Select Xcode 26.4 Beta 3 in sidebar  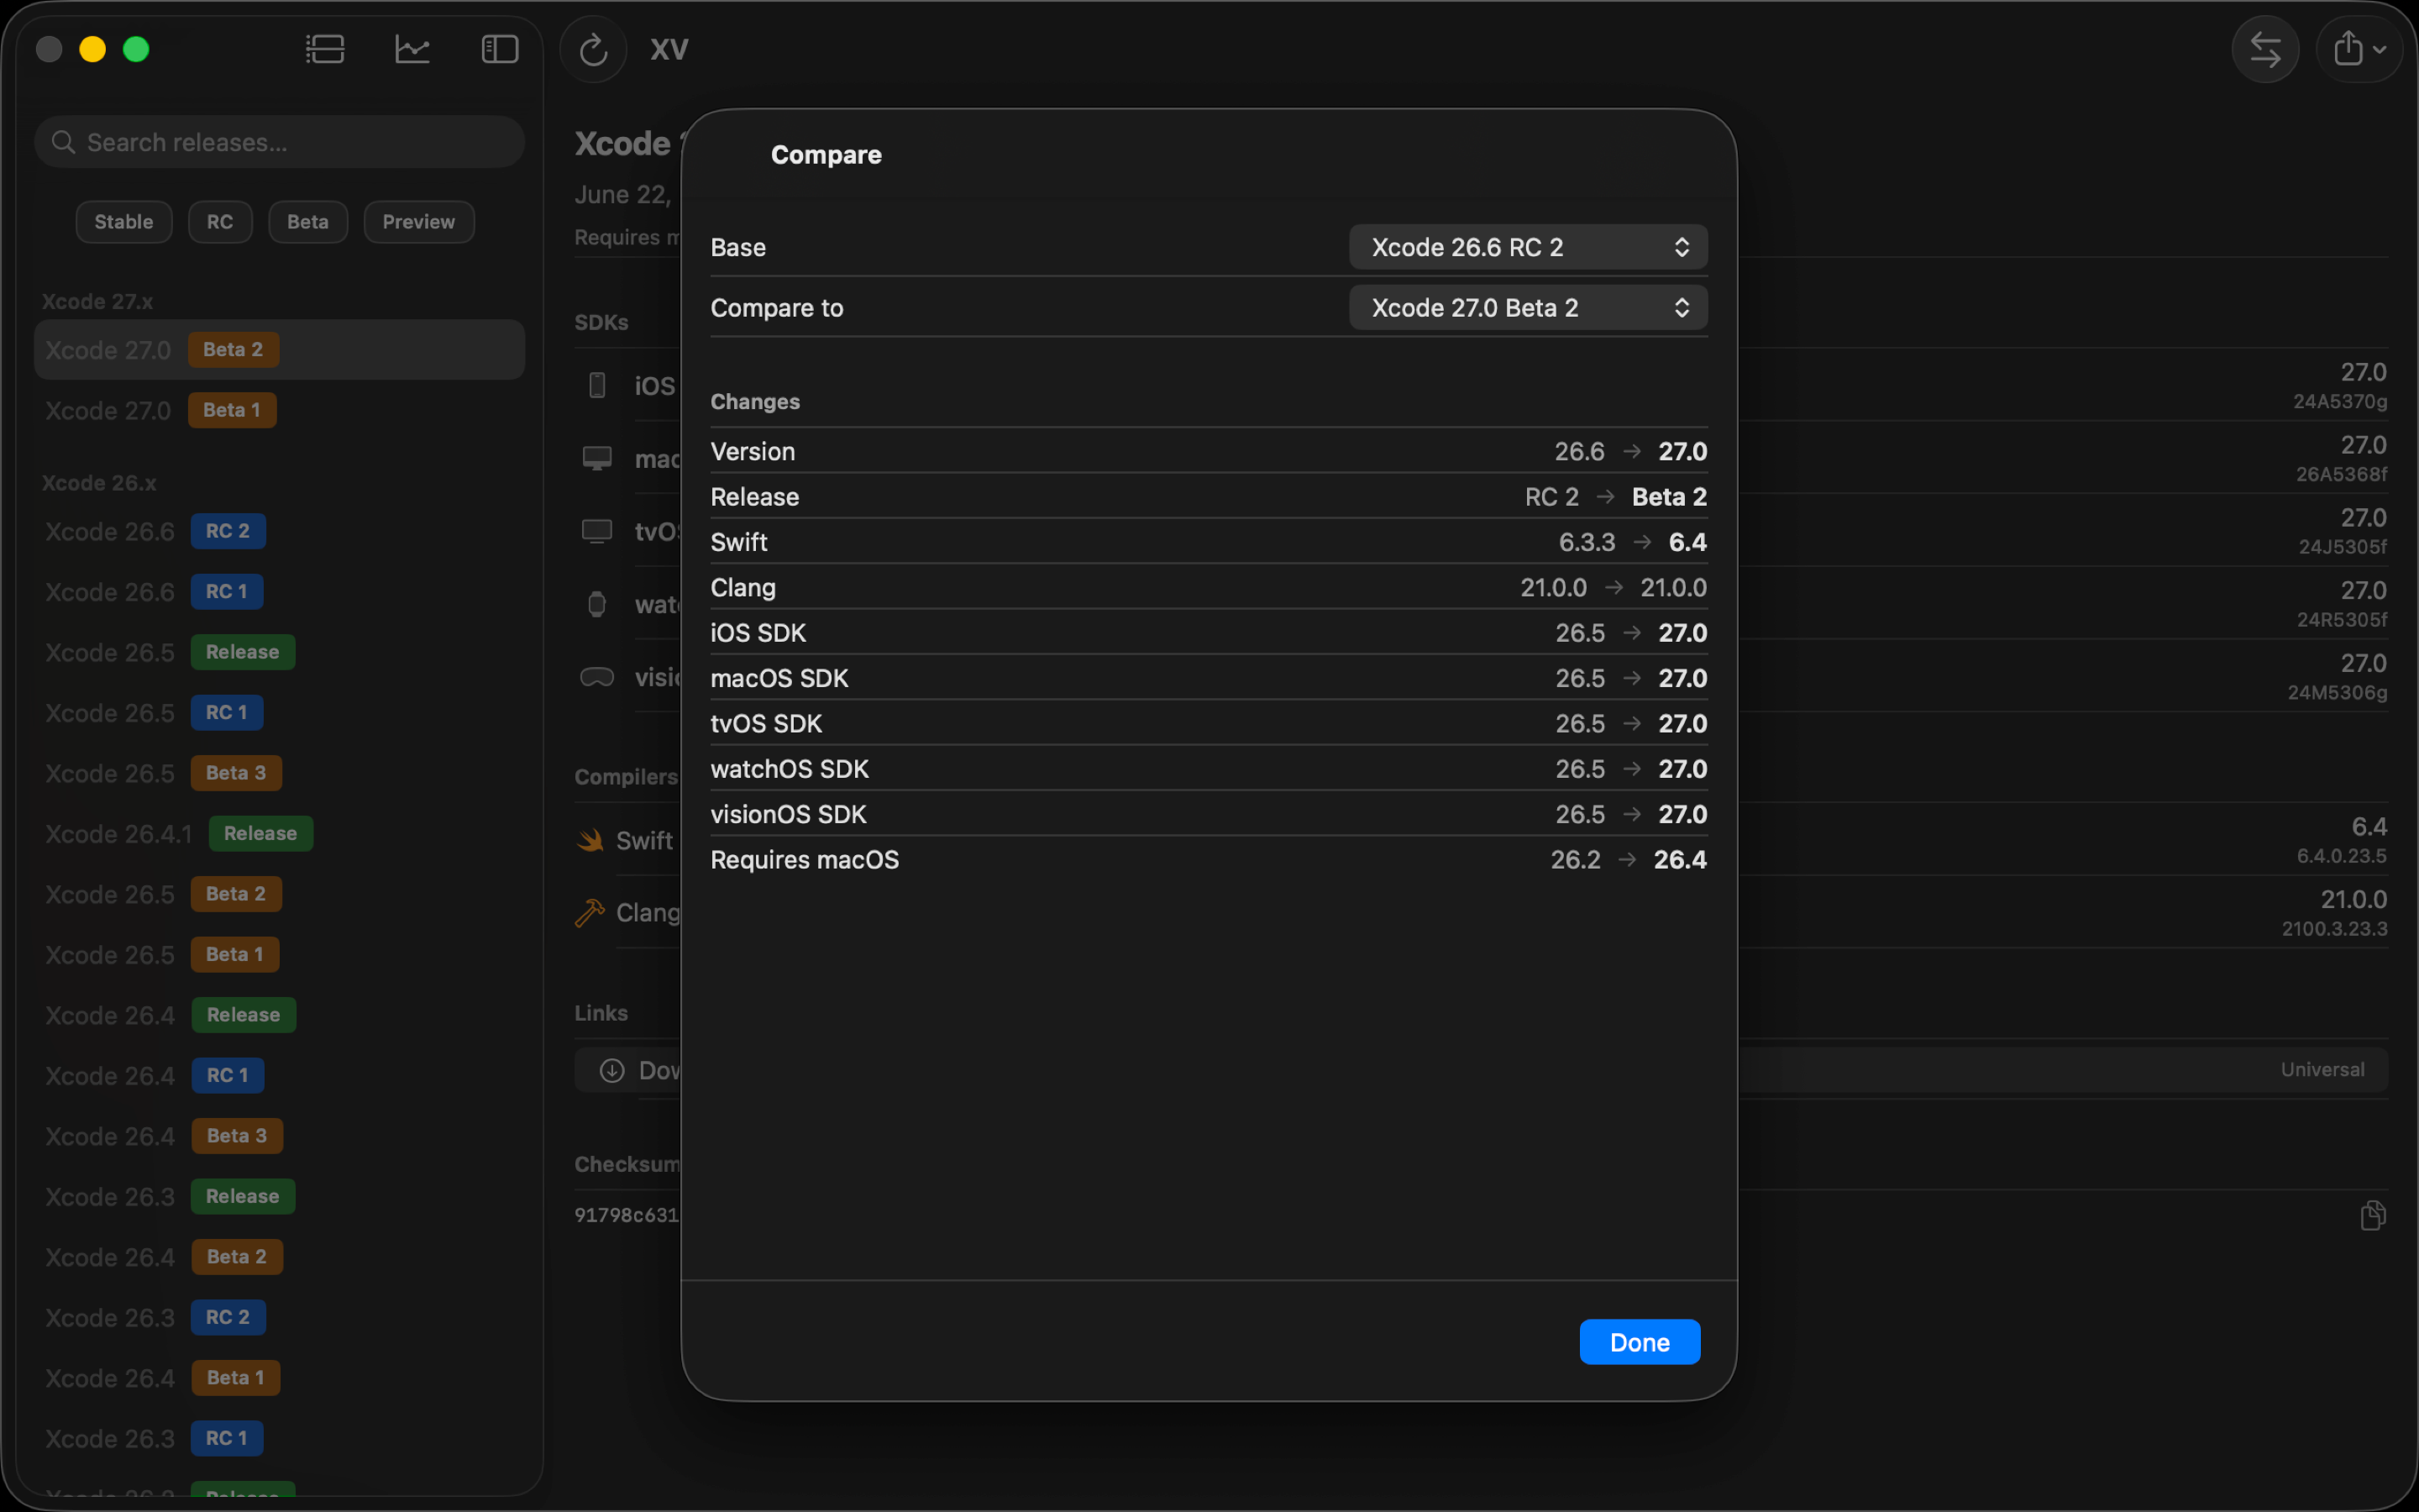tap(279, 1136)
